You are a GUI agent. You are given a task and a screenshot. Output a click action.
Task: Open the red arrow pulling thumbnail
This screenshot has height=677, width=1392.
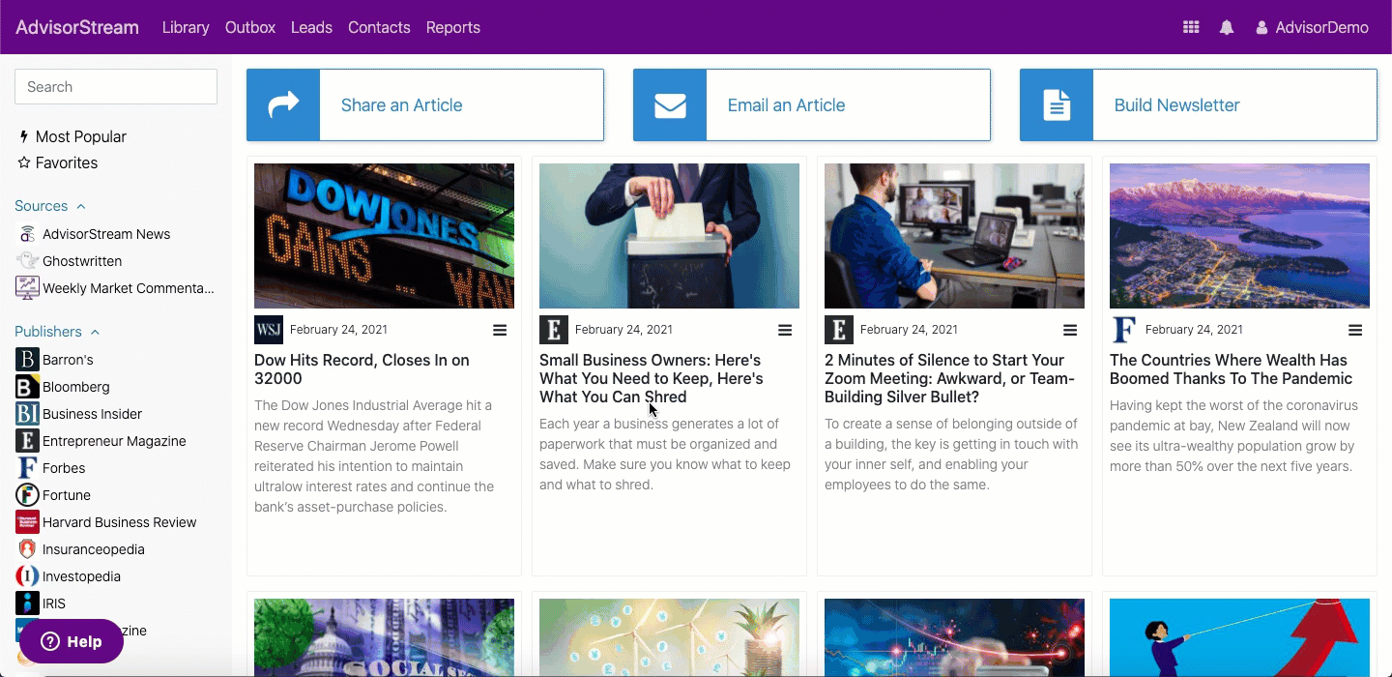[1239, 636]
